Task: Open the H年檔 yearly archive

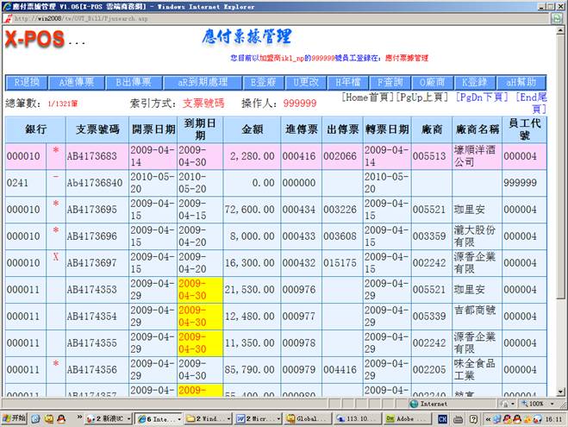Action: click(x=349, y=83)
